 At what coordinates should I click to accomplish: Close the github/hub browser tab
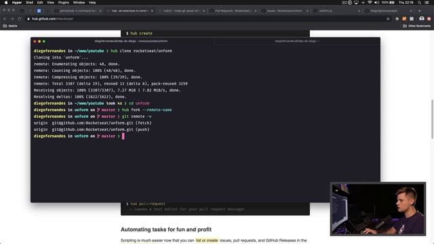pos(100,11)
